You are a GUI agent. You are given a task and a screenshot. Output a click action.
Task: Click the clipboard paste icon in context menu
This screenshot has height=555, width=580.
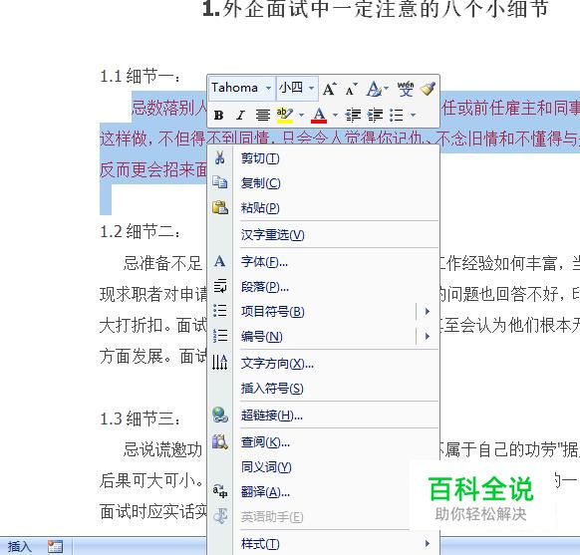(x=219, y=207)
